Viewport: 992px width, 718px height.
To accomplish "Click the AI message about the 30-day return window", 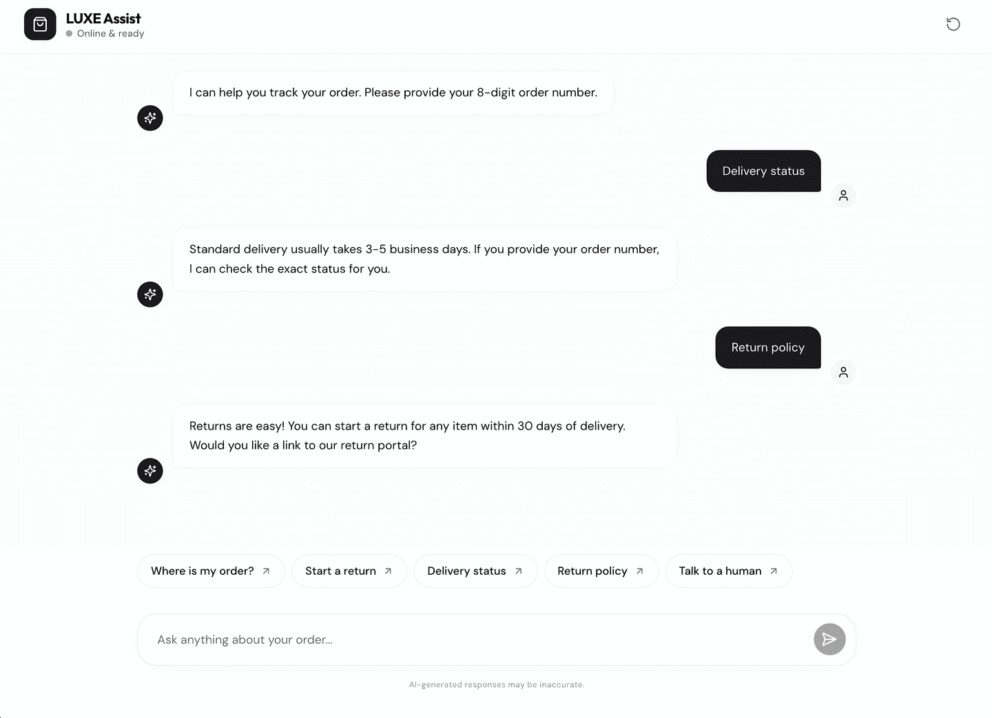I will [x=424, y=435].
